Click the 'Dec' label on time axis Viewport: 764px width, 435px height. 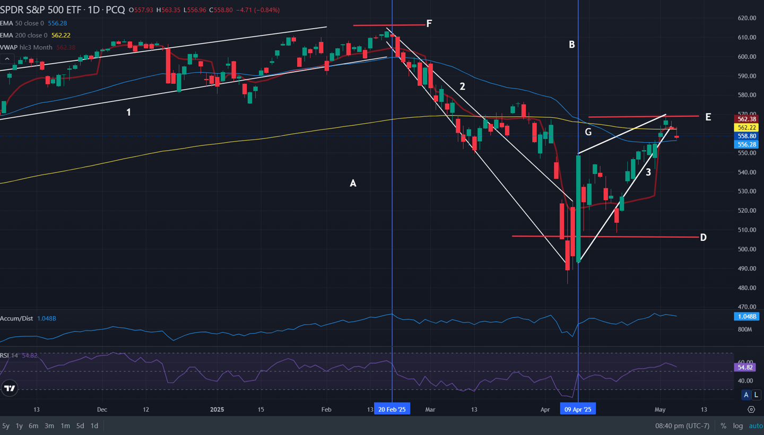[x=102, y=410]
